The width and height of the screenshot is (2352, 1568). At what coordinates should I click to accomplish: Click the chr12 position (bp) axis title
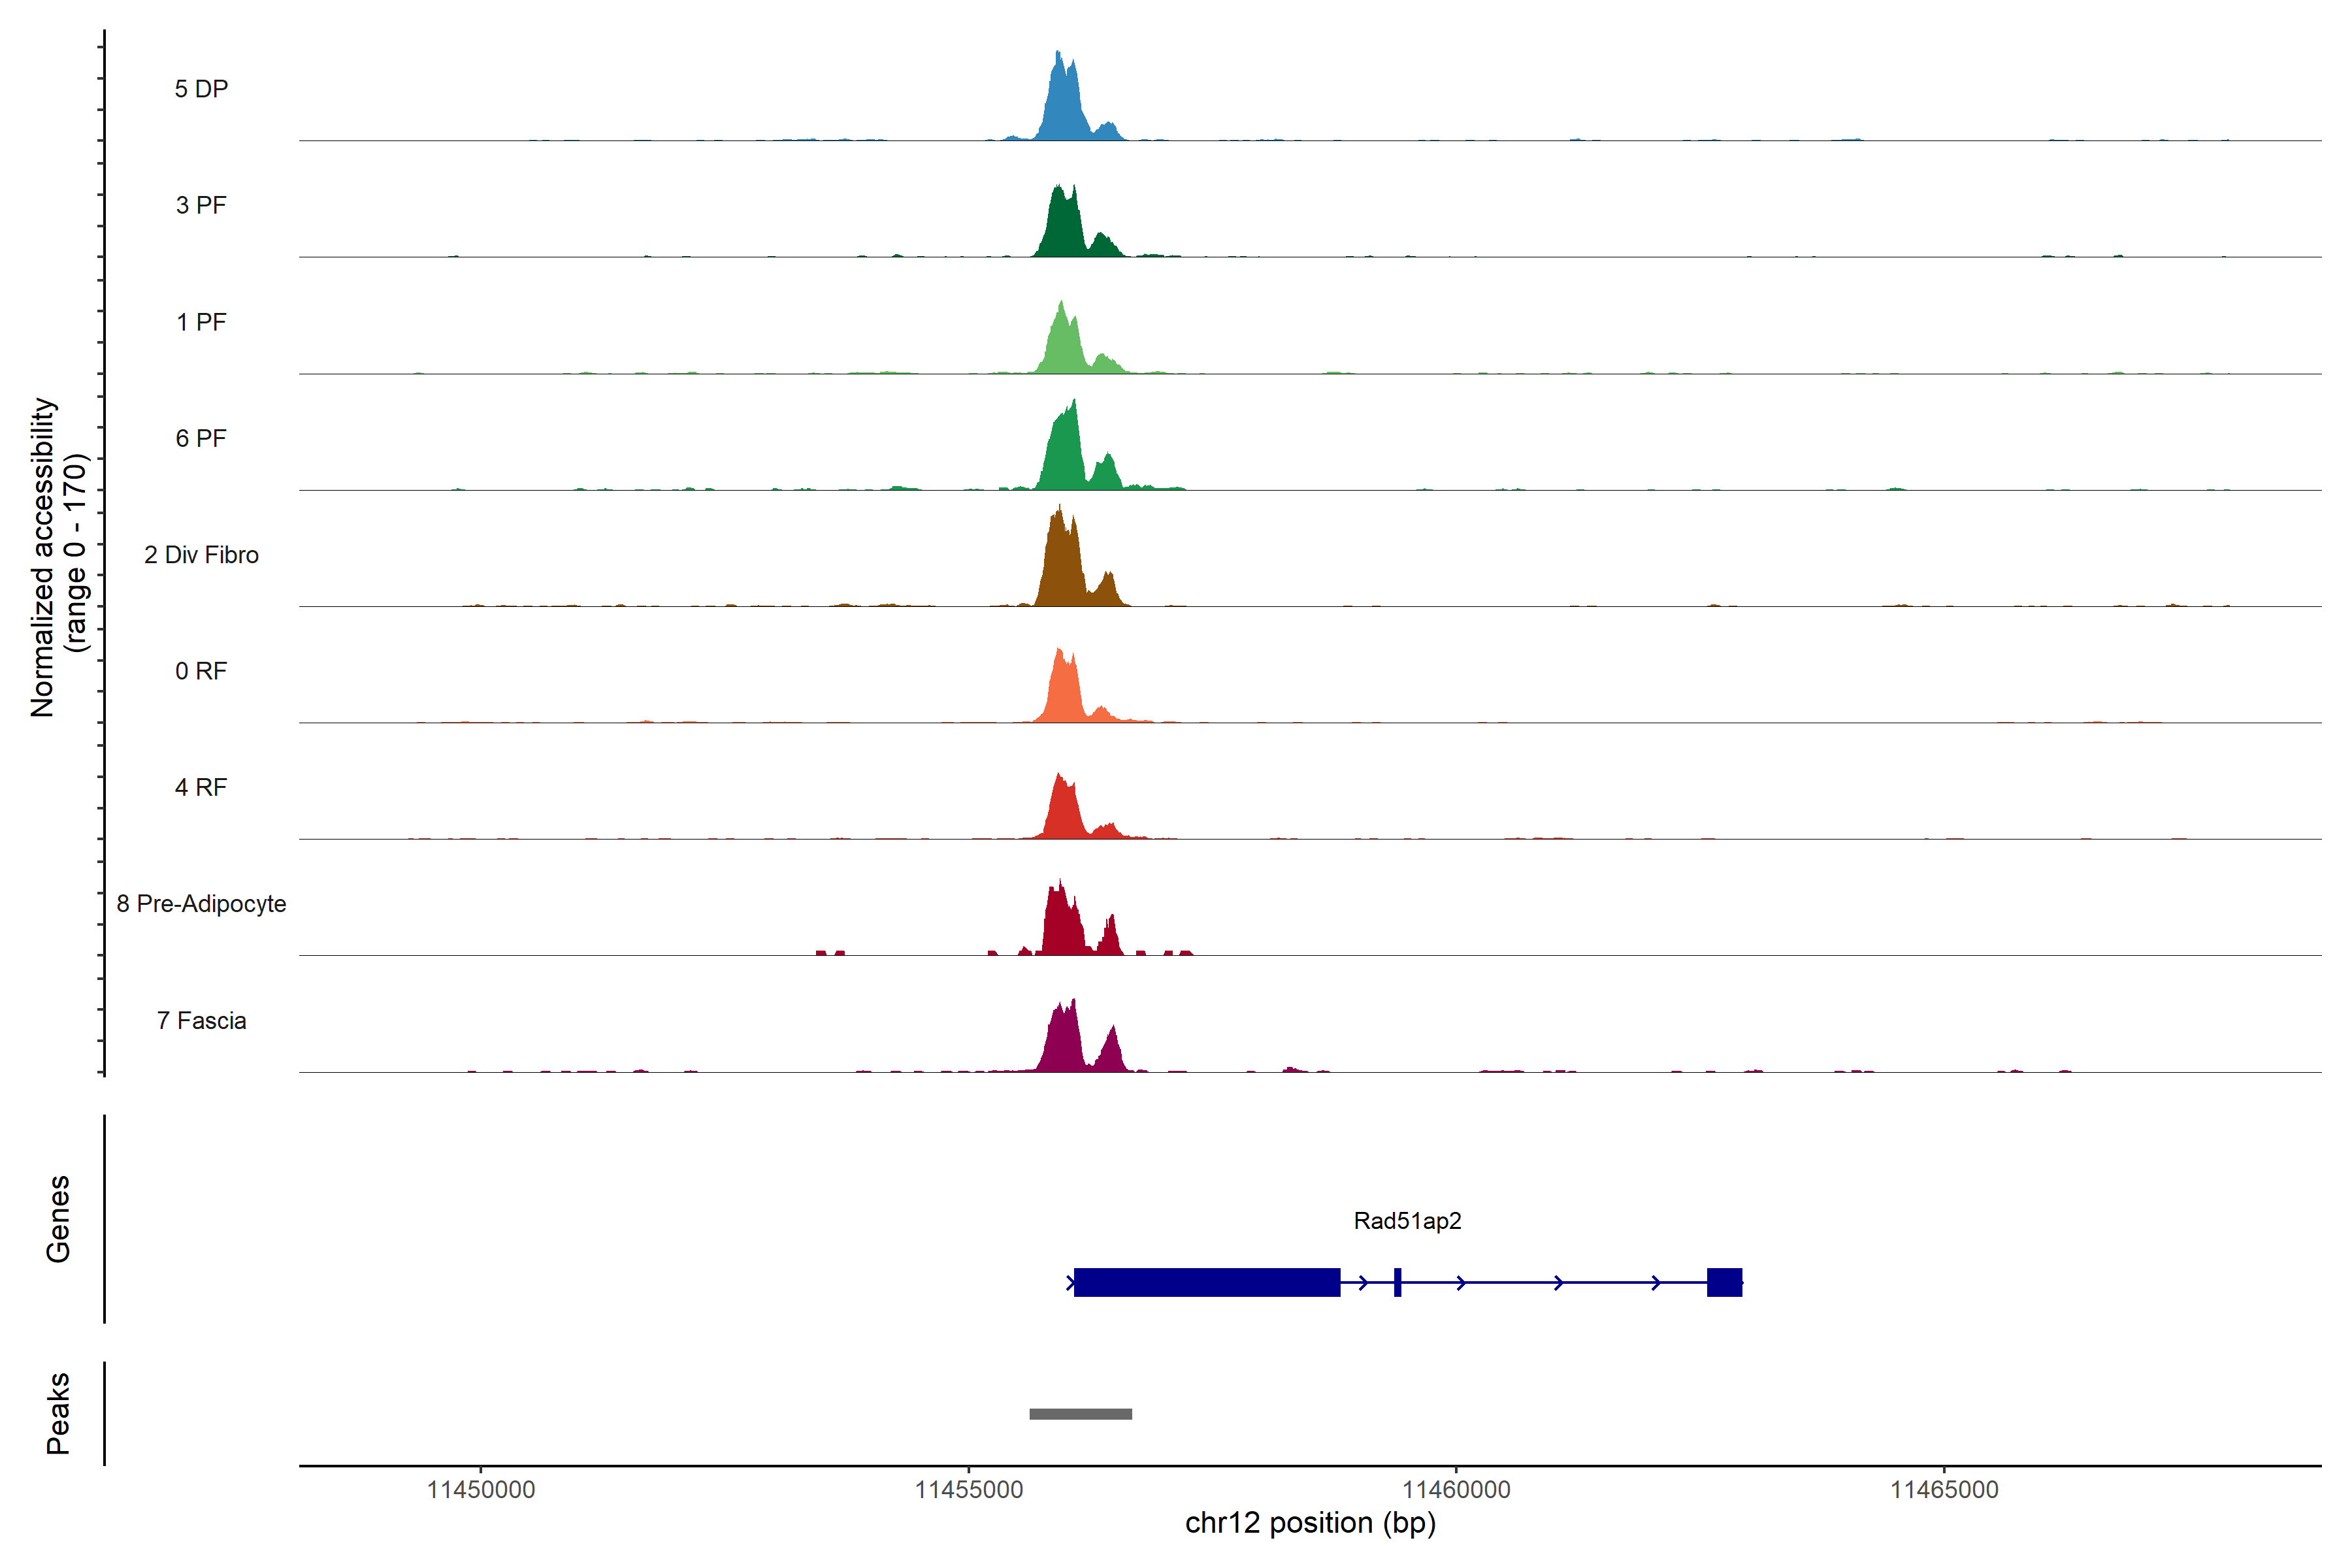pos(1310,1523)
